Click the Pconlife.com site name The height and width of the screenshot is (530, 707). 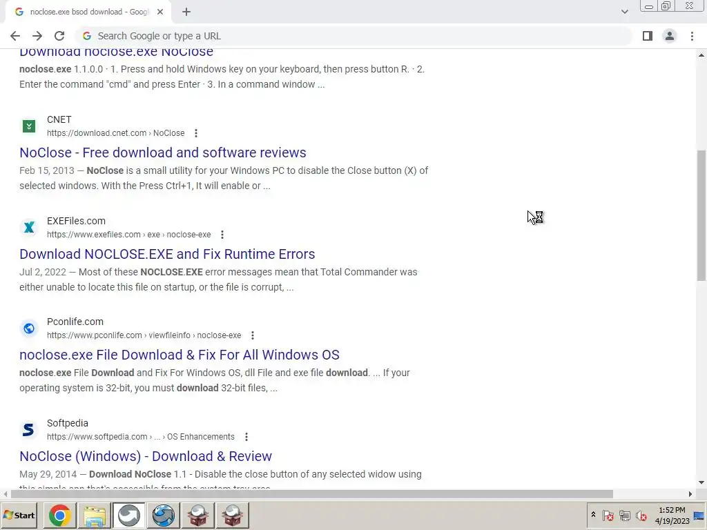(75, 322)
